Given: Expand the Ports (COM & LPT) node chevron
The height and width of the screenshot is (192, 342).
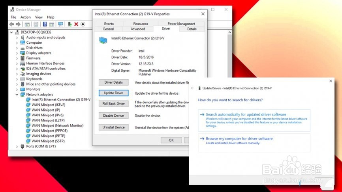Looking at the screenshot, I should [x=17, y=147].
